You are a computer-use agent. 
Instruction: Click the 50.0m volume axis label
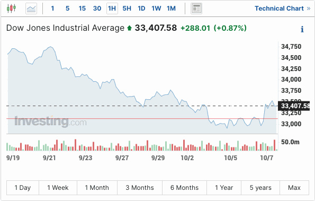[x=290, y=142]
